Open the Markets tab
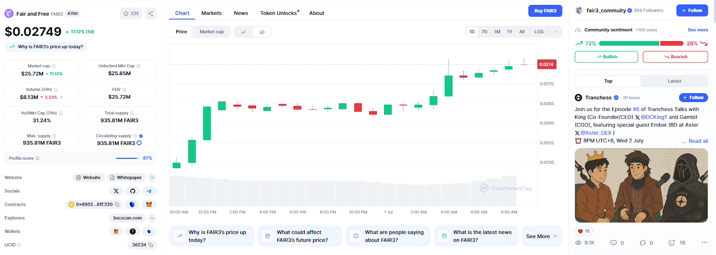This screenshot has height=255, width=716. [211, 13]
